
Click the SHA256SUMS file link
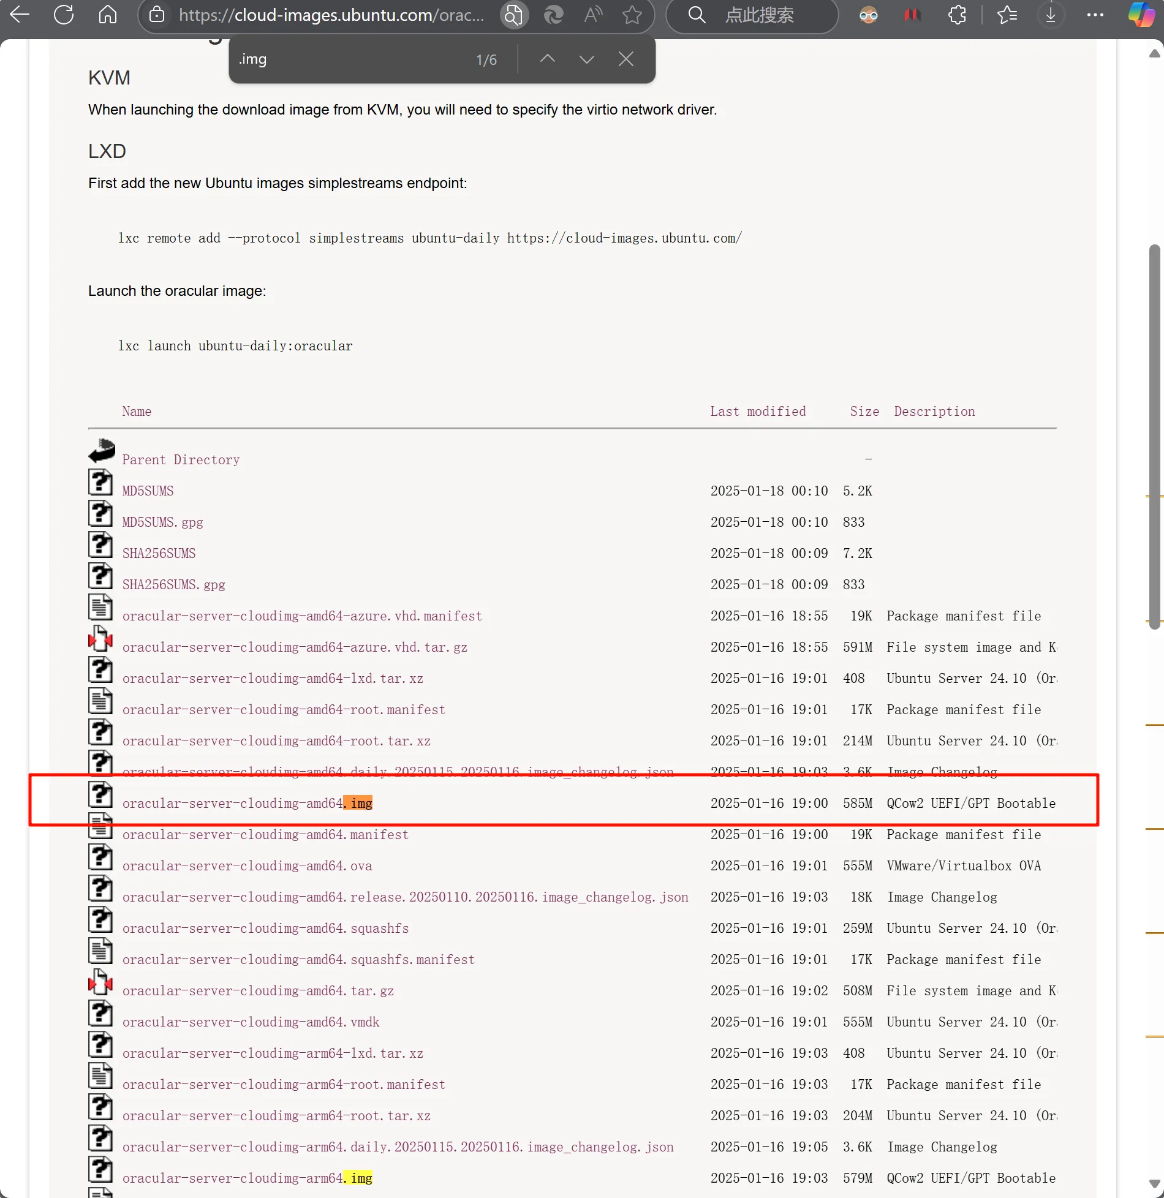pyautogui.click(x=159, y=554)
